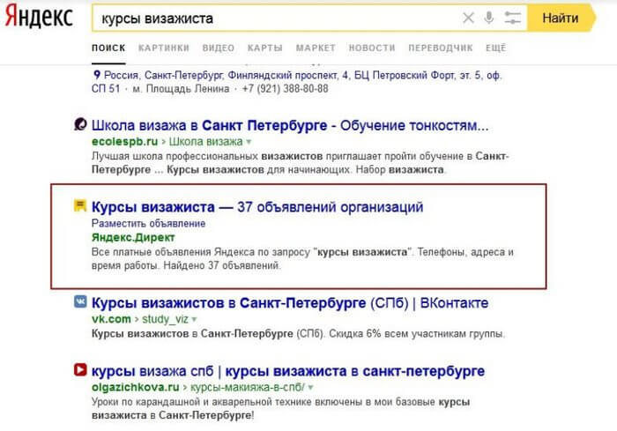Screen dimensions: 617x431
Task: Clear the search query with the X icon
Action: (x=468, y=18)
